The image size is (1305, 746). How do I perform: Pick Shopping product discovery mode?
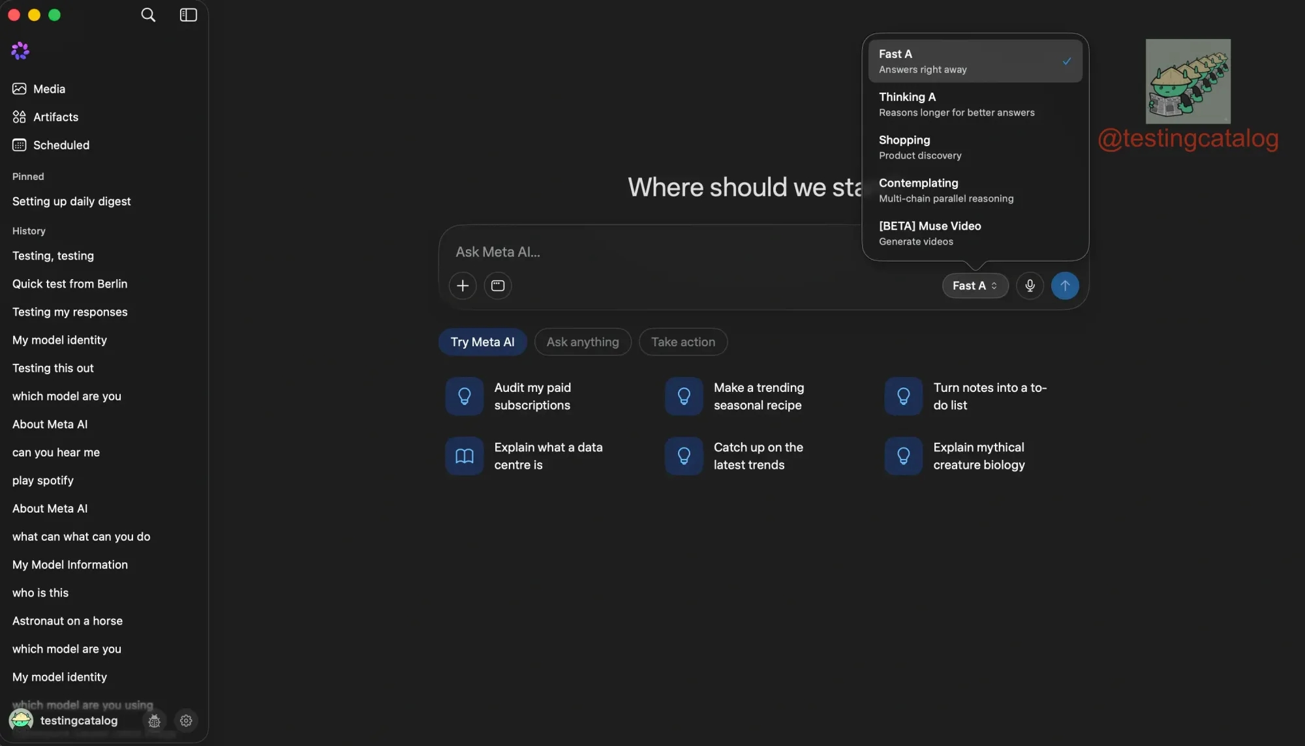(975, 147)
